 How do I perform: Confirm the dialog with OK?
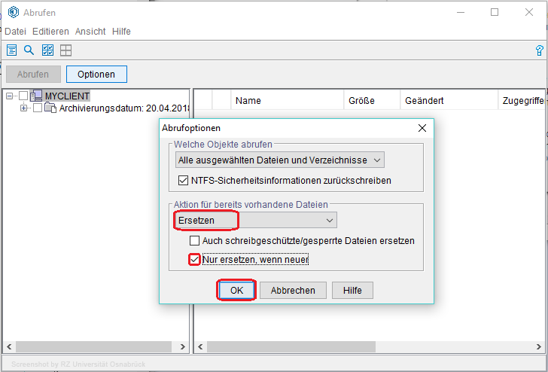236,290
